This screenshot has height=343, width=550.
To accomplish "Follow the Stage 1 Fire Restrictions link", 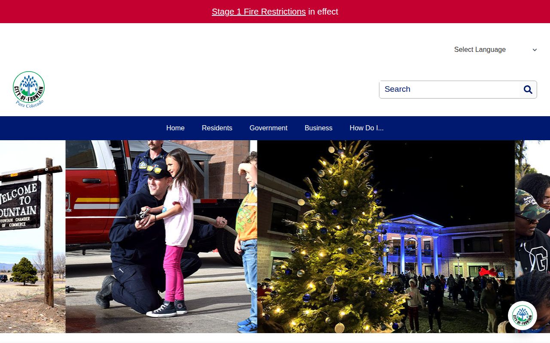I will tap(259, 12).
